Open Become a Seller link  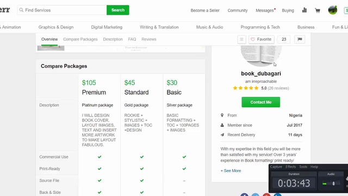pyautogui.click(x=205, y=10)
